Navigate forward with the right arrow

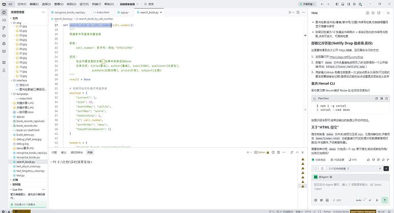[x=328, y=4]
